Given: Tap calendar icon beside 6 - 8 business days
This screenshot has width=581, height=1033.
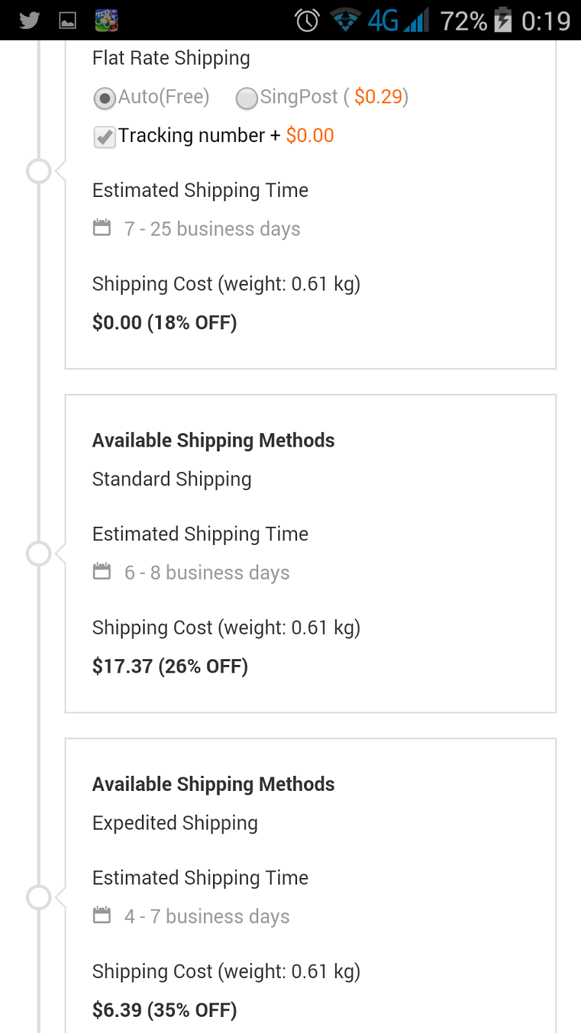Looking at the screenshot, I should [102, 571].
